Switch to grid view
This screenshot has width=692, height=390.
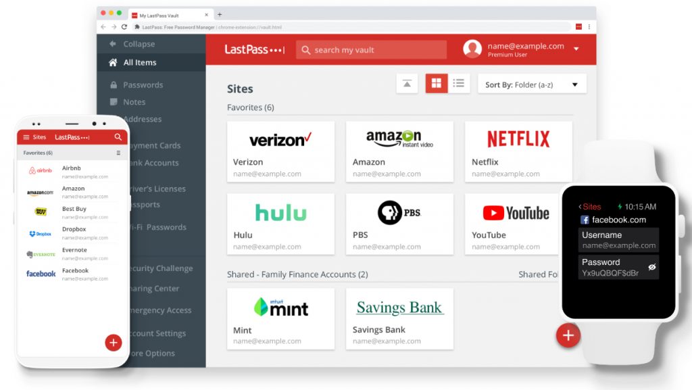tap(437, 84)
